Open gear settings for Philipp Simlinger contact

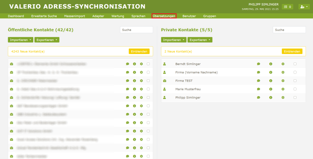(283, 97)
